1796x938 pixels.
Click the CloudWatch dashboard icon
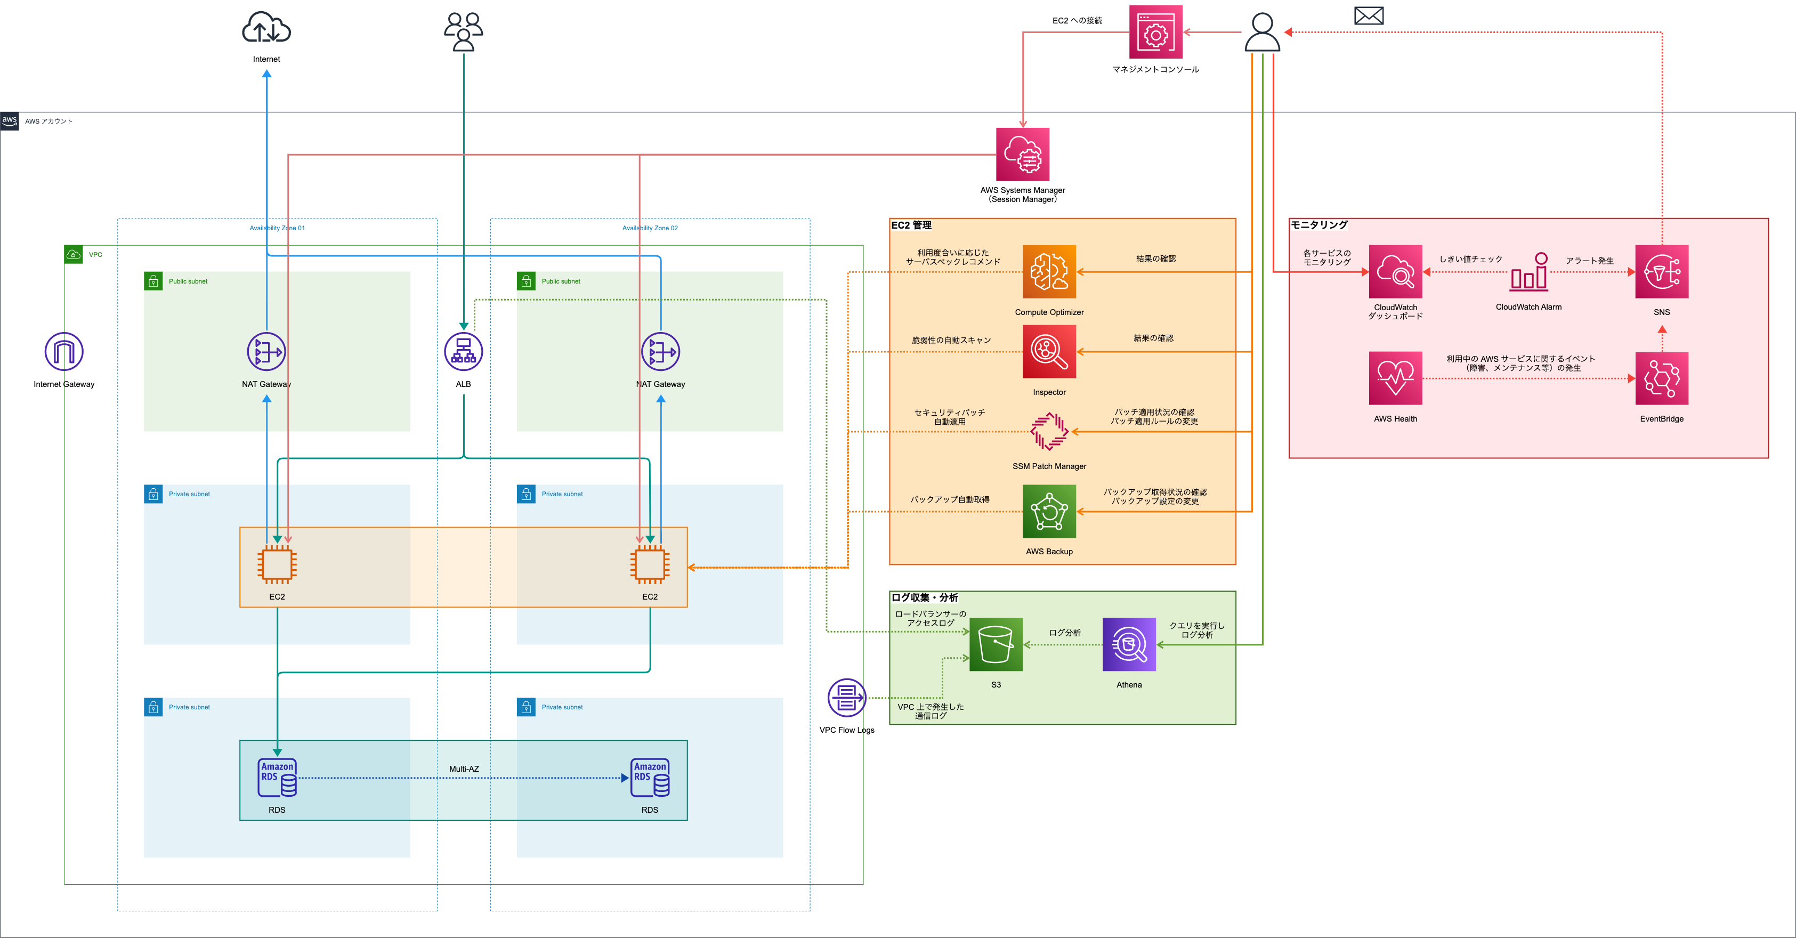pos(1395,271)
